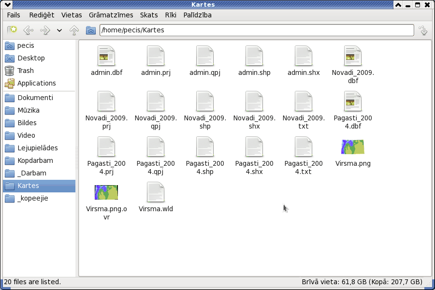Click the '20 files are listed.' status text
The width and height of the screenshot is (435, 290).
(x=32, y=282)
